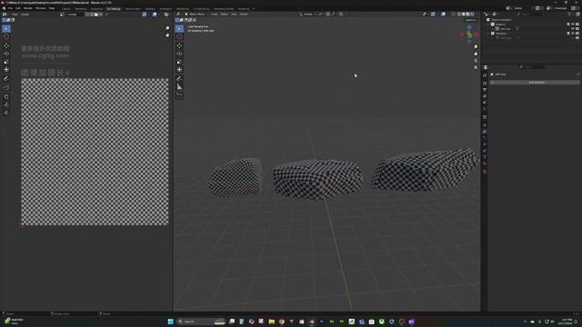This screenshot has width=582, height=327.
Task: Activate the 3D viewport Rotate tool
Action: click(179, 54)
